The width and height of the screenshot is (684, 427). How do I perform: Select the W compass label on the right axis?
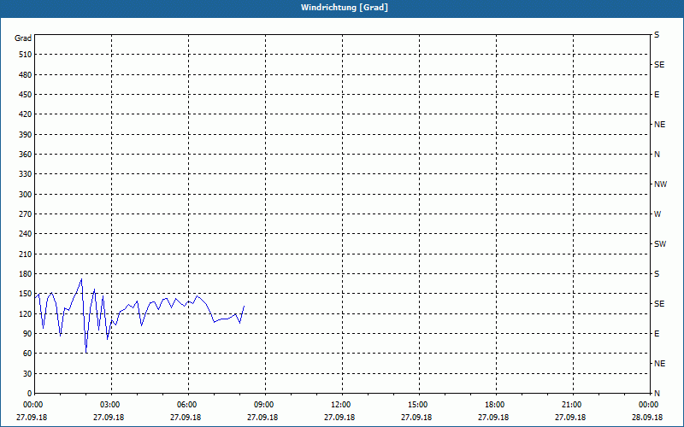tap(657, 214)
